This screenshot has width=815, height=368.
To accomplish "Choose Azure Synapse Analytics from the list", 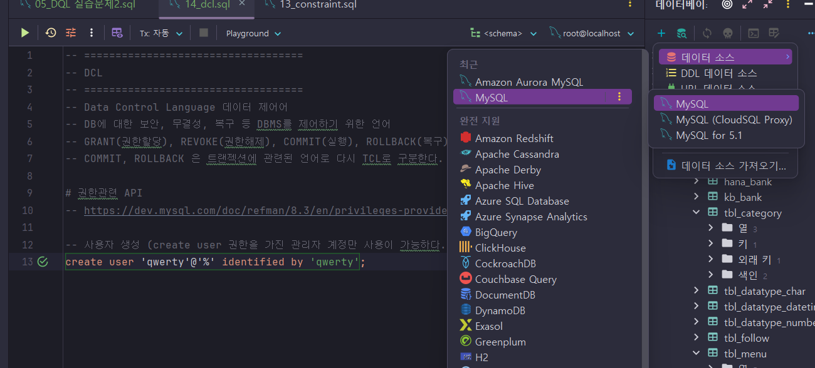I will (x=542, y=217).
